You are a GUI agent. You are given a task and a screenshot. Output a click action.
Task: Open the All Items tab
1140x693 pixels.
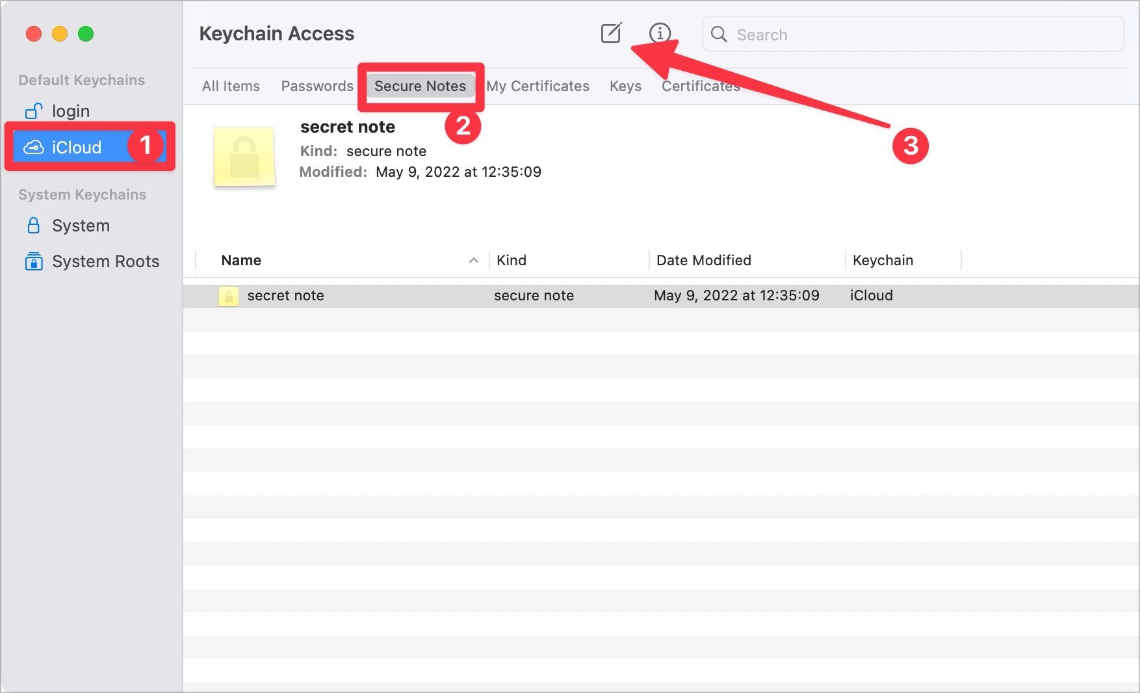click(231, 86)
